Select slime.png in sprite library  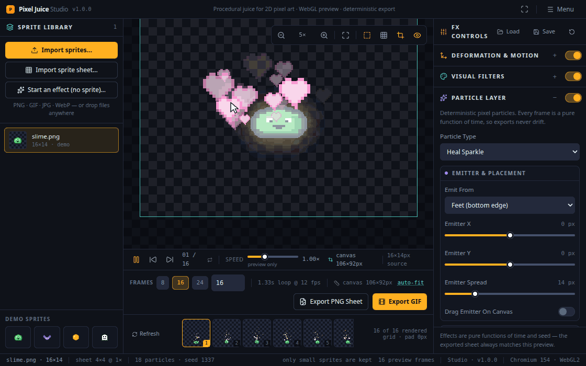pyautogui.click(x=61, y=140)
